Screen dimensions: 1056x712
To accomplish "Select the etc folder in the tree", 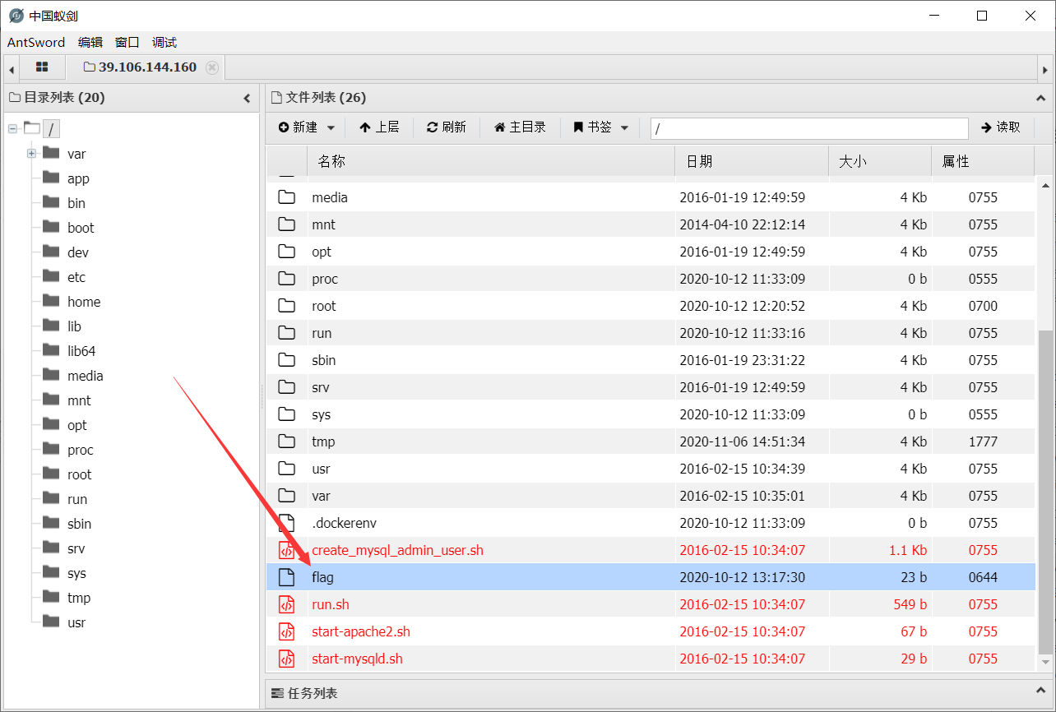I will (x=76, y=277).
